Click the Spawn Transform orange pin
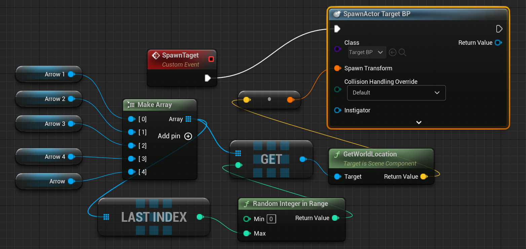The image size is (526, 249). pos(337,68)
